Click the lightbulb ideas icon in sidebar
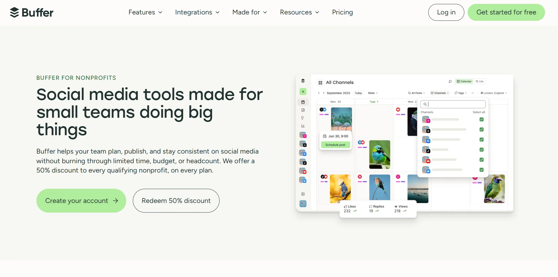Viewport: 558px width, 277px height. click(x=303, y=118)
